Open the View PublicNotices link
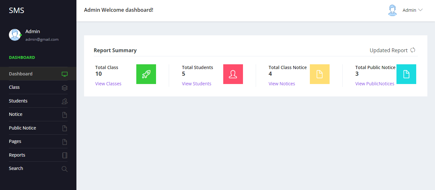 coord(375,83)
